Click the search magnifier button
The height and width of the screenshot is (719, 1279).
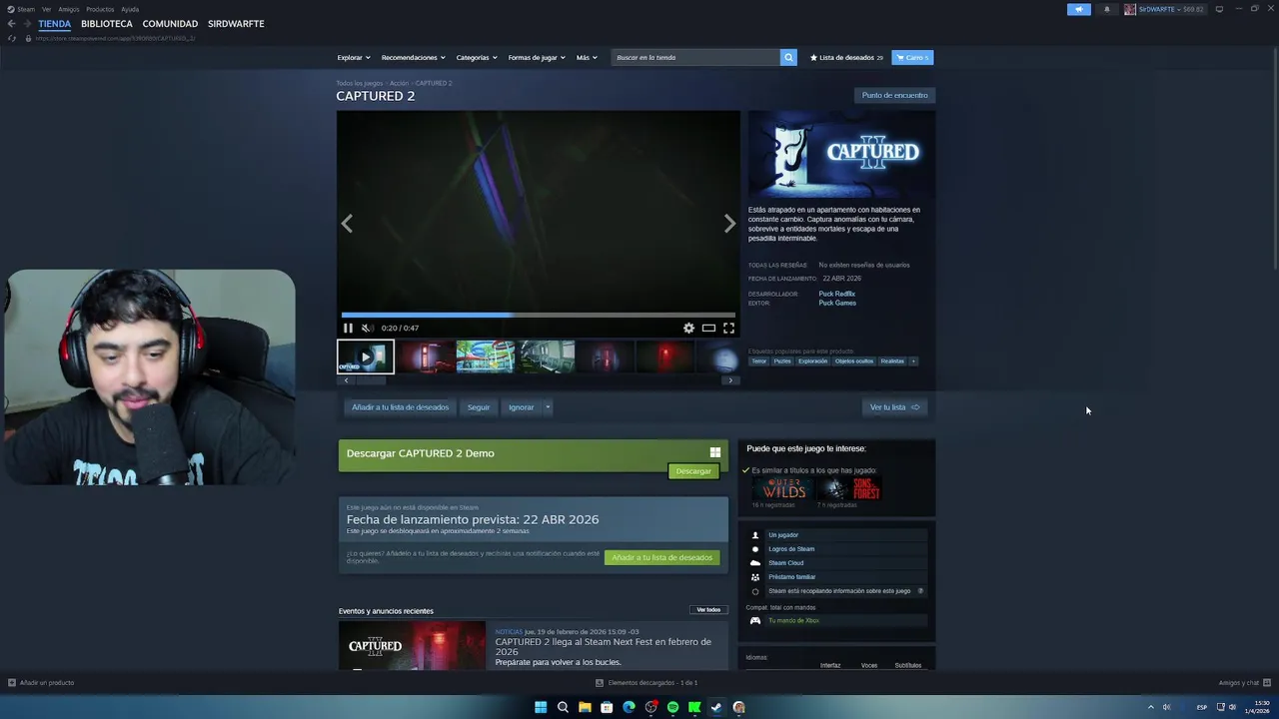pos(788,57)
